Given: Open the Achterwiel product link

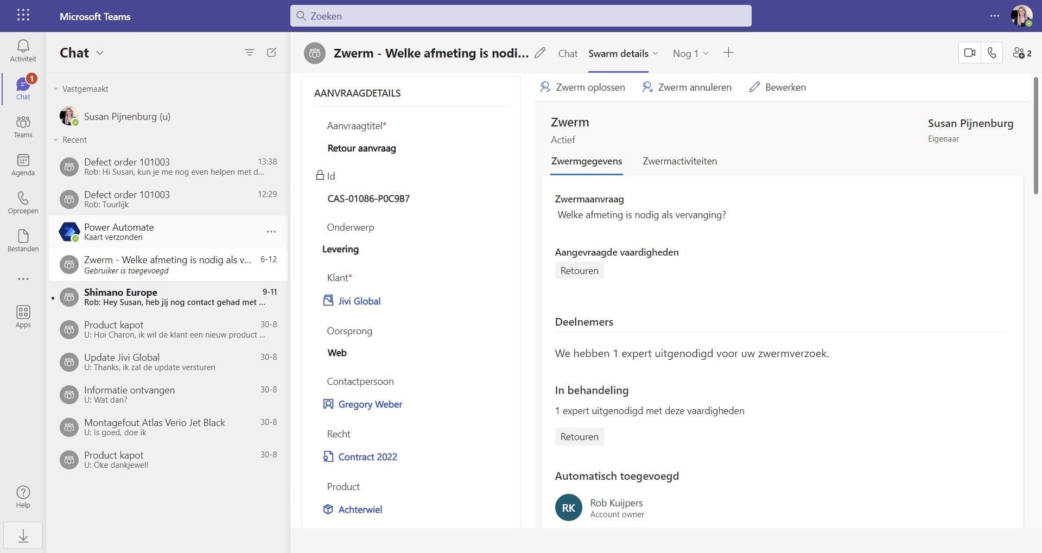Looking at the screenshot, I should (x=360, y=510).
